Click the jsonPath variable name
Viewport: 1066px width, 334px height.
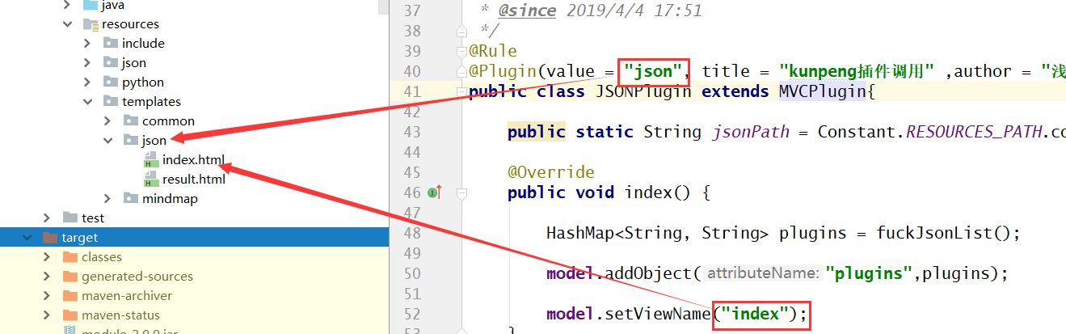[x=750, y=132]
